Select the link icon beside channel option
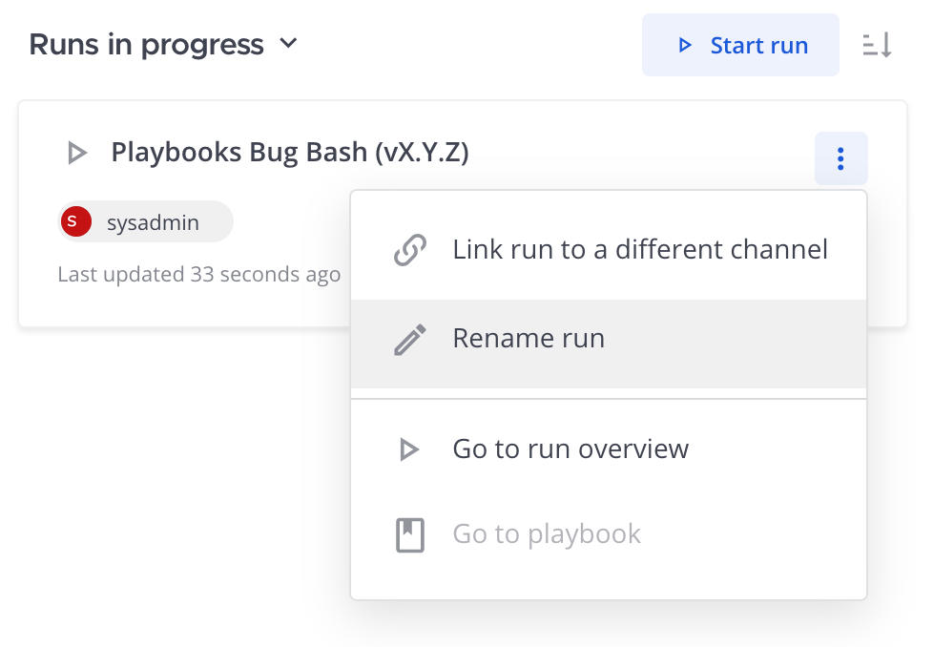The height and width of the screenshot is (647, 933). click(409, 249)
